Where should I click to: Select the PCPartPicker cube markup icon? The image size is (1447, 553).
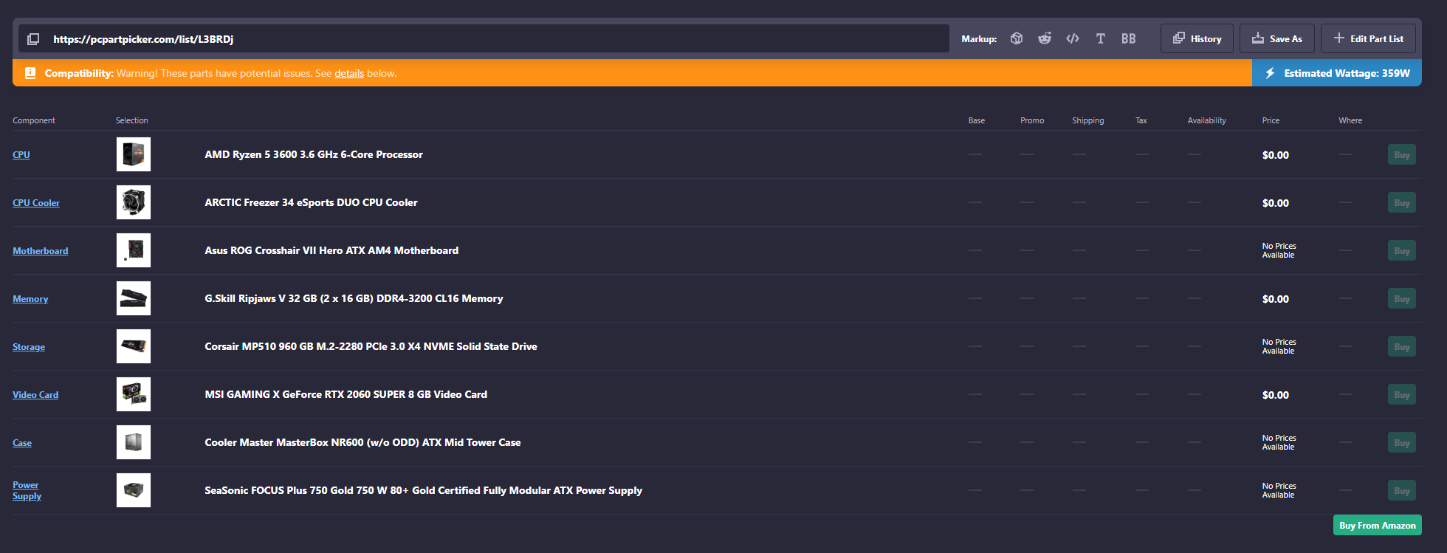coord(1017,38)
